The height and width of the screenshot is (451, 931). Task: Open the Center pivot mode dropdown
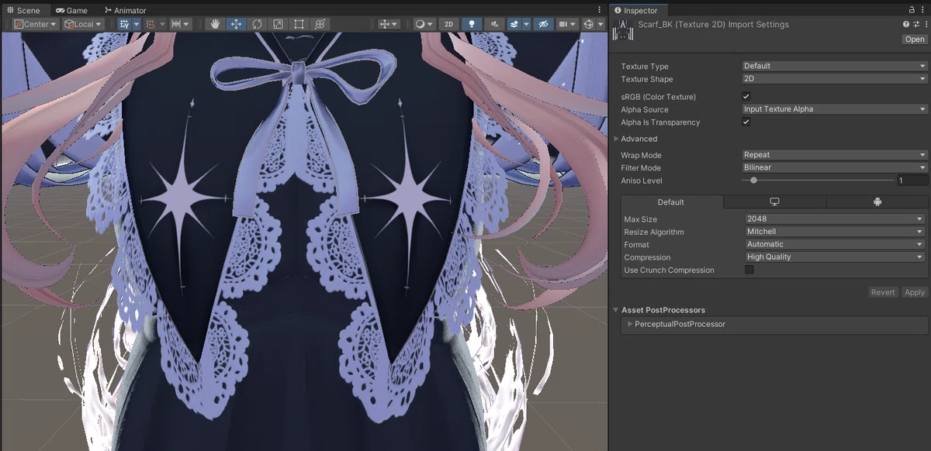36,24
